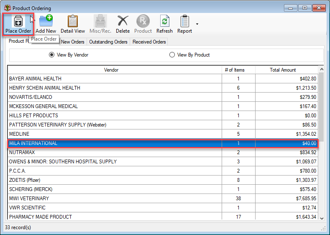Viewport: 330px width, 235px height.
Task: Click the 33 record(s) status text
Action: (18, 227)
